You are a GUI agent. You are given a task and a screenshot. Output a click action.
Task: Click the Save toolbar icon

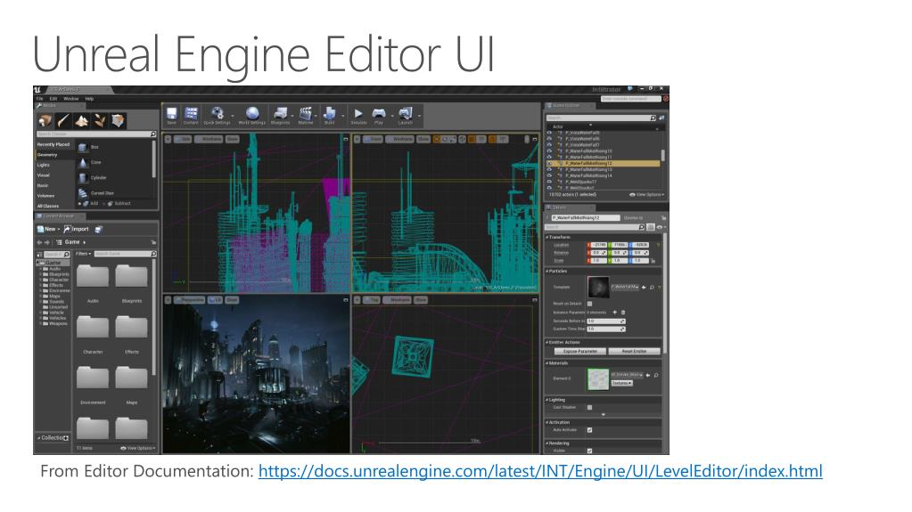coord(171,115)
